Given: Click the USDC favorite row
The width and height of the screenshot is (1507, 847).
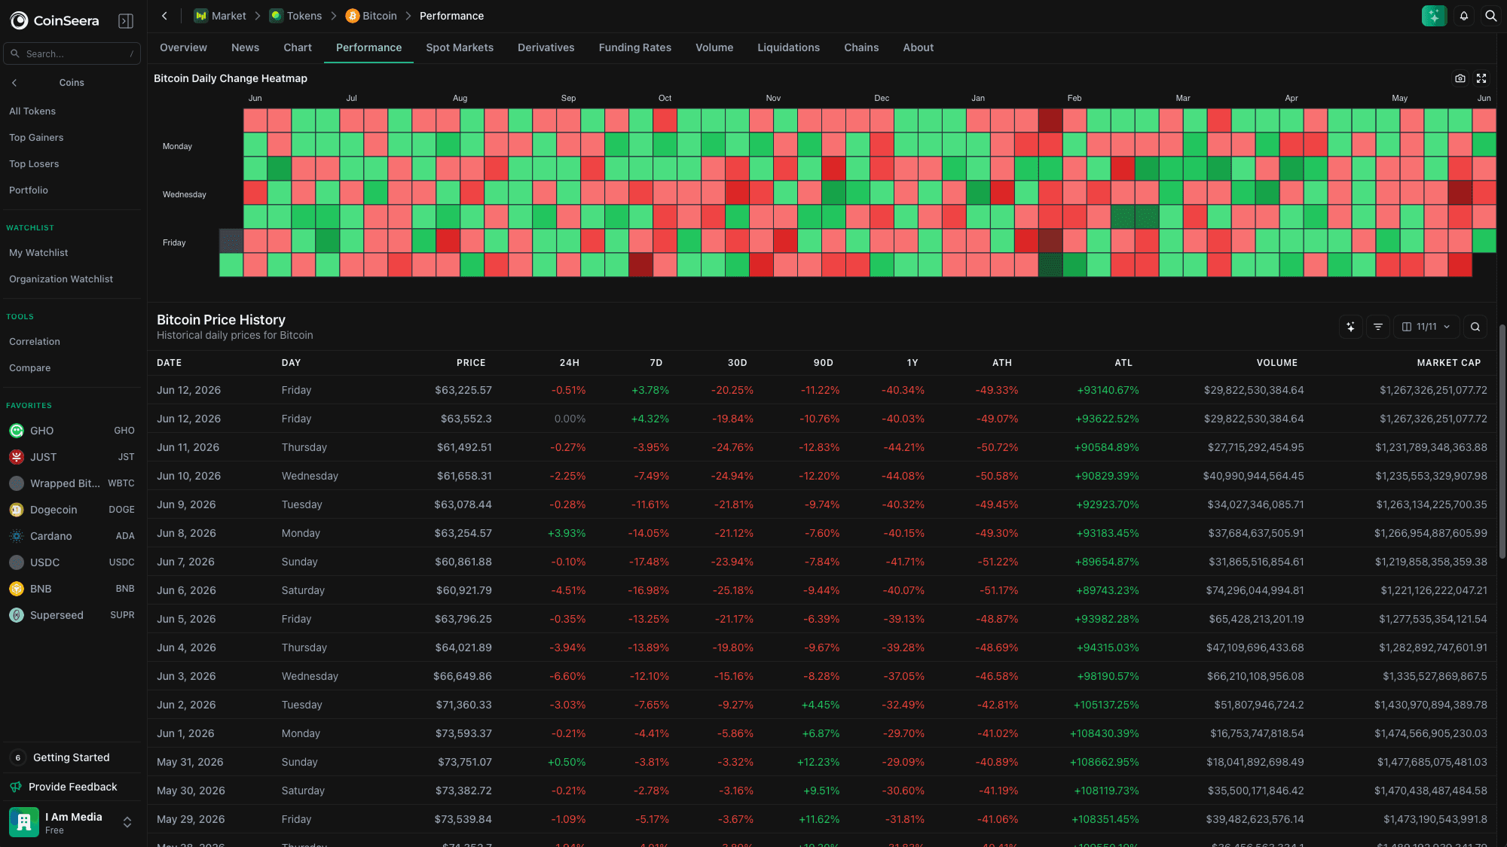Looking at the screenshot, I should click(72, 562).
